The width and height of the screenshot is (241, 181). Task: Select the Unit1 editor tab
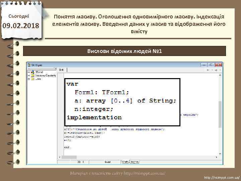(x=62, y=70)
